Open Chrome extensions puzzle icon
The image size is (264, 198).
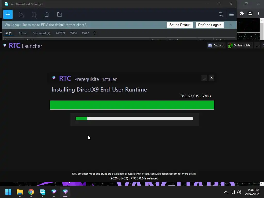click(x=242, y=13)
